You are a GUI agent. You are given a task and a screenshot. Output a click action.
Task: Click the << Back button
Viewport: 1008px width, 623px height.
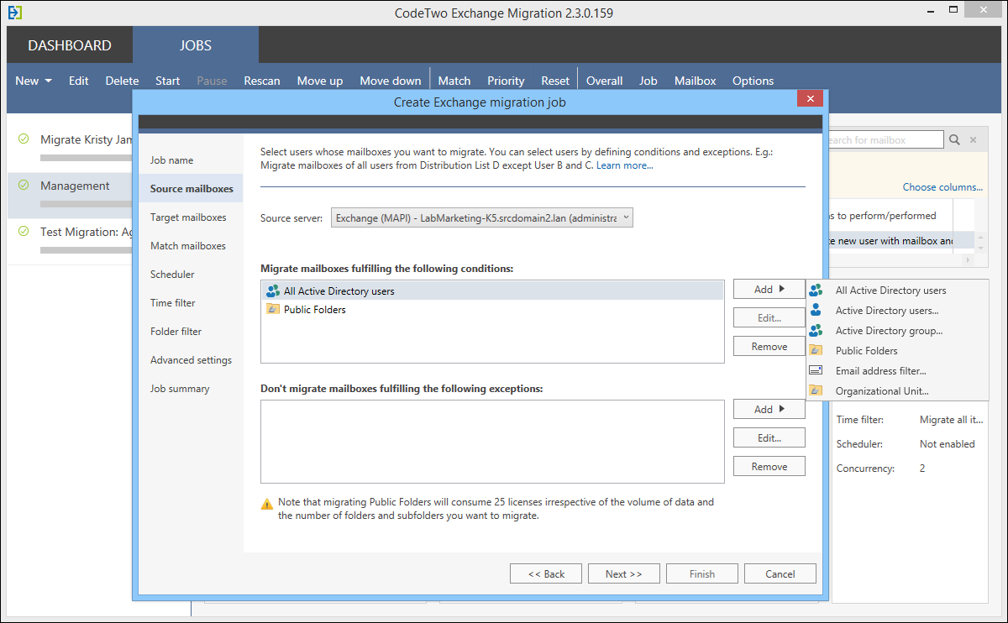(546, 573)
